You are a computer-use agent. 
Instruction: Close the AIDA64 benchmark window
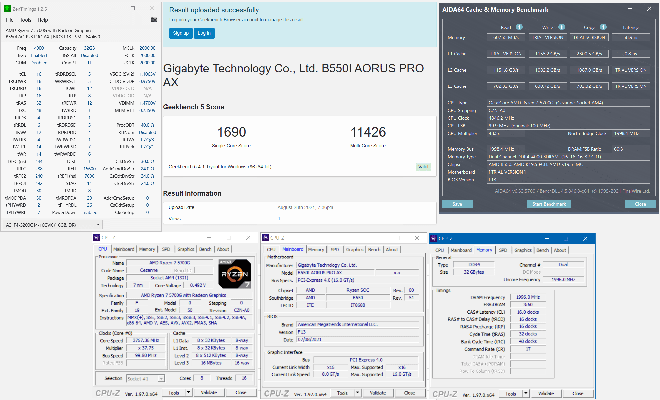click(x=649, y=9)
